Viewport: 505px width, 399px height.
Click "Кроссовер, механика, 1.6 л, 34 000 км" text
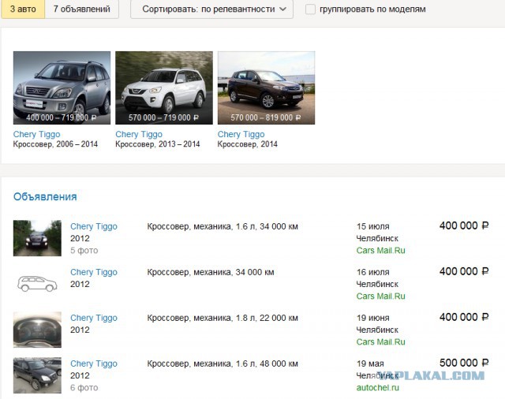pyautogui.click(x=223, y=226)
